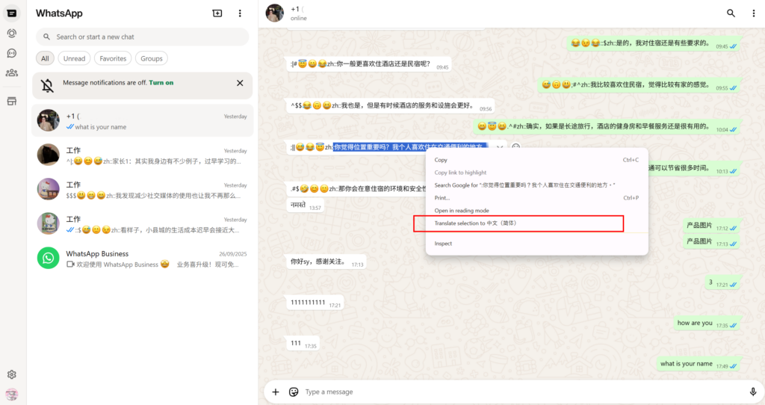This screenshot has width=765, height=405.
Task: Open the emoji and sticker picker
Action: tap(294, 392)
